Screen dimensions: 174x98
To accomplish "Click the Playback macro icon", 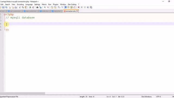I will (85, 7).
